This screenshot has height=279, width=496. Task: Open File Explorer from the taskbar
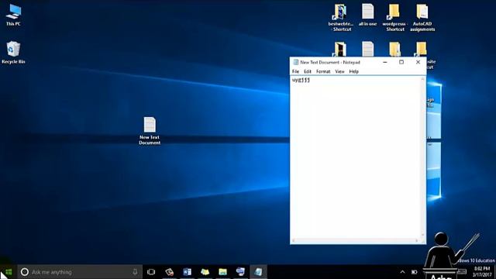pos(222,272)
